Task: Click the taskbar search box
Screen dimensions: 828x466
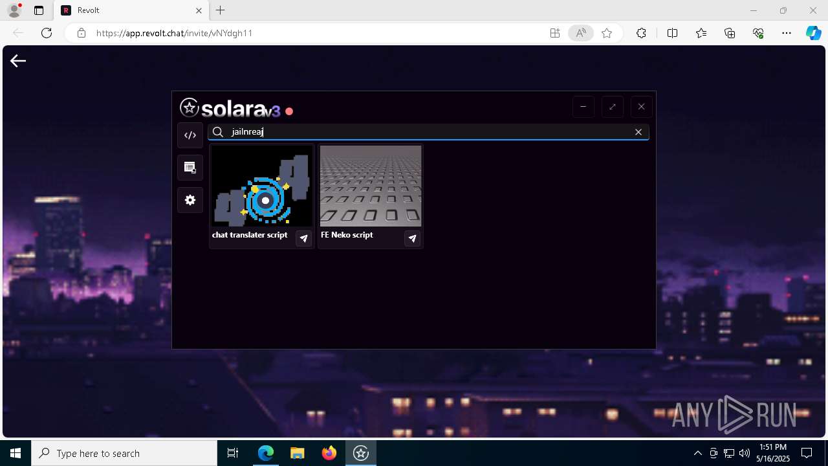Action: (124, 453)
